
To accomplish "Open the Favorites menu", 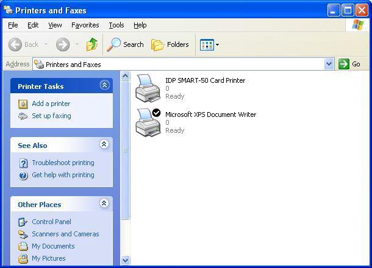I will [x=85, y=25].
